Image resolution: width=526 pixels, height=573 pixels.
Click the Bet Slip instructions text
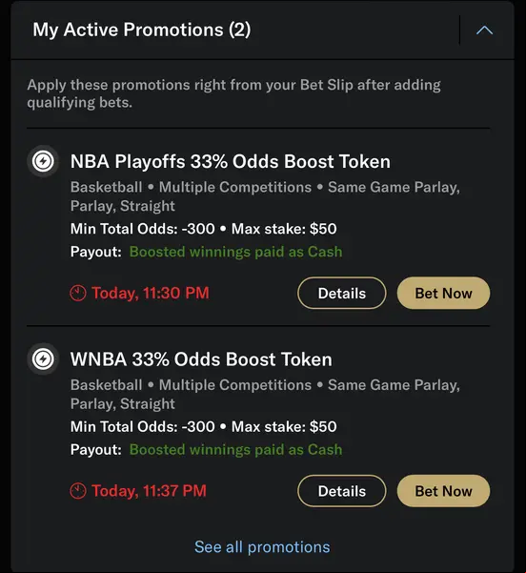[233, 93]
